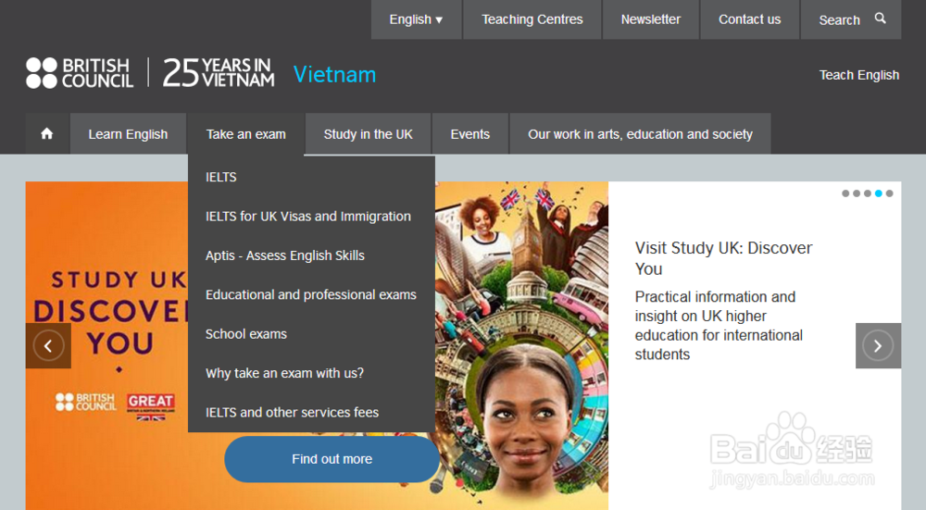Advance carousel with right arrow
926x510 pixels.
point(878,345)
